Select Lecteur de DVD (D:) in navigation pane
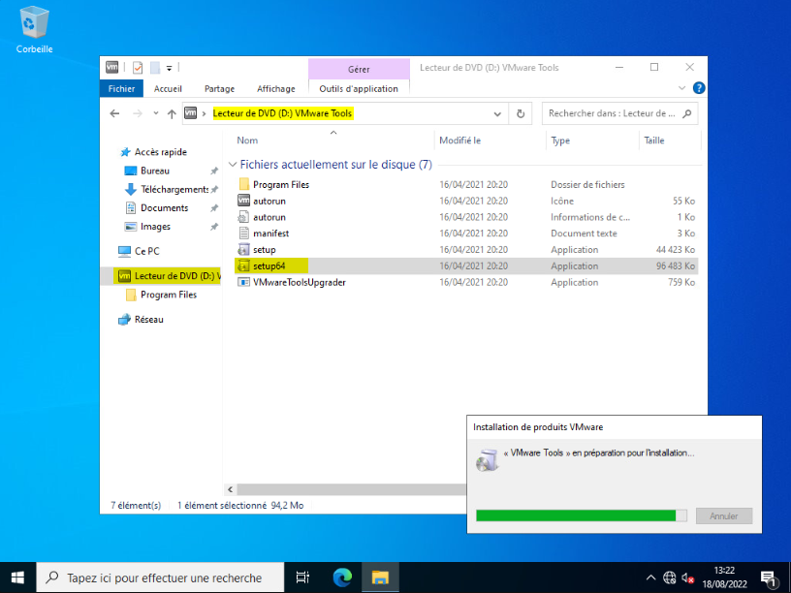791x593 pixels. pos(169,276)
